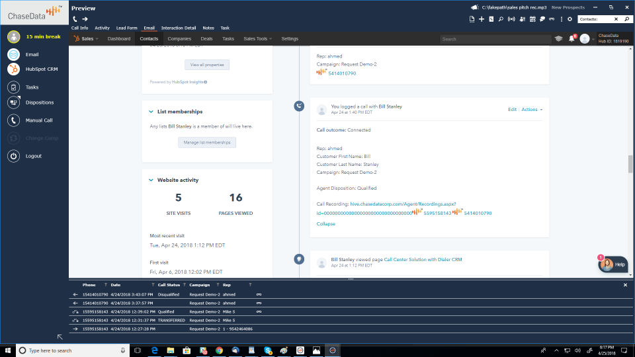Play the recording for the Disqualified call row

click(259, 295)
